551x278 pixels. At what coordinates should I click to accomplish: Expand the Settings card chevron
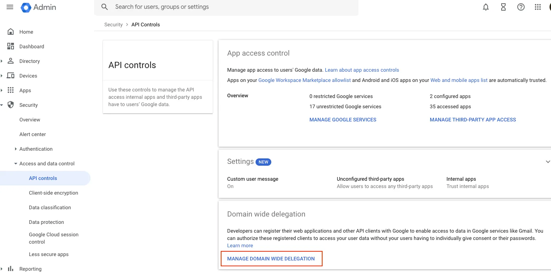tap(548, 162)
